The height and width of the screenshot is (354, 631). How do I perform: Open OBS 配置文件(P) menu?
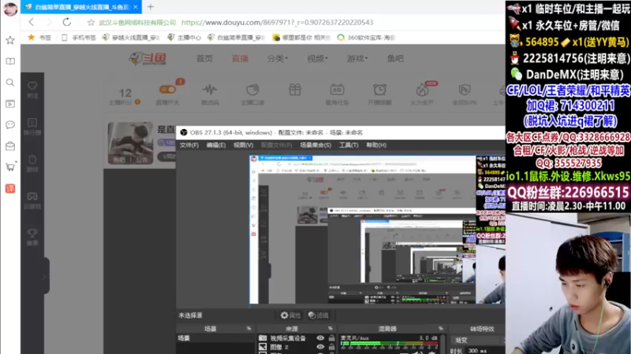277,145
